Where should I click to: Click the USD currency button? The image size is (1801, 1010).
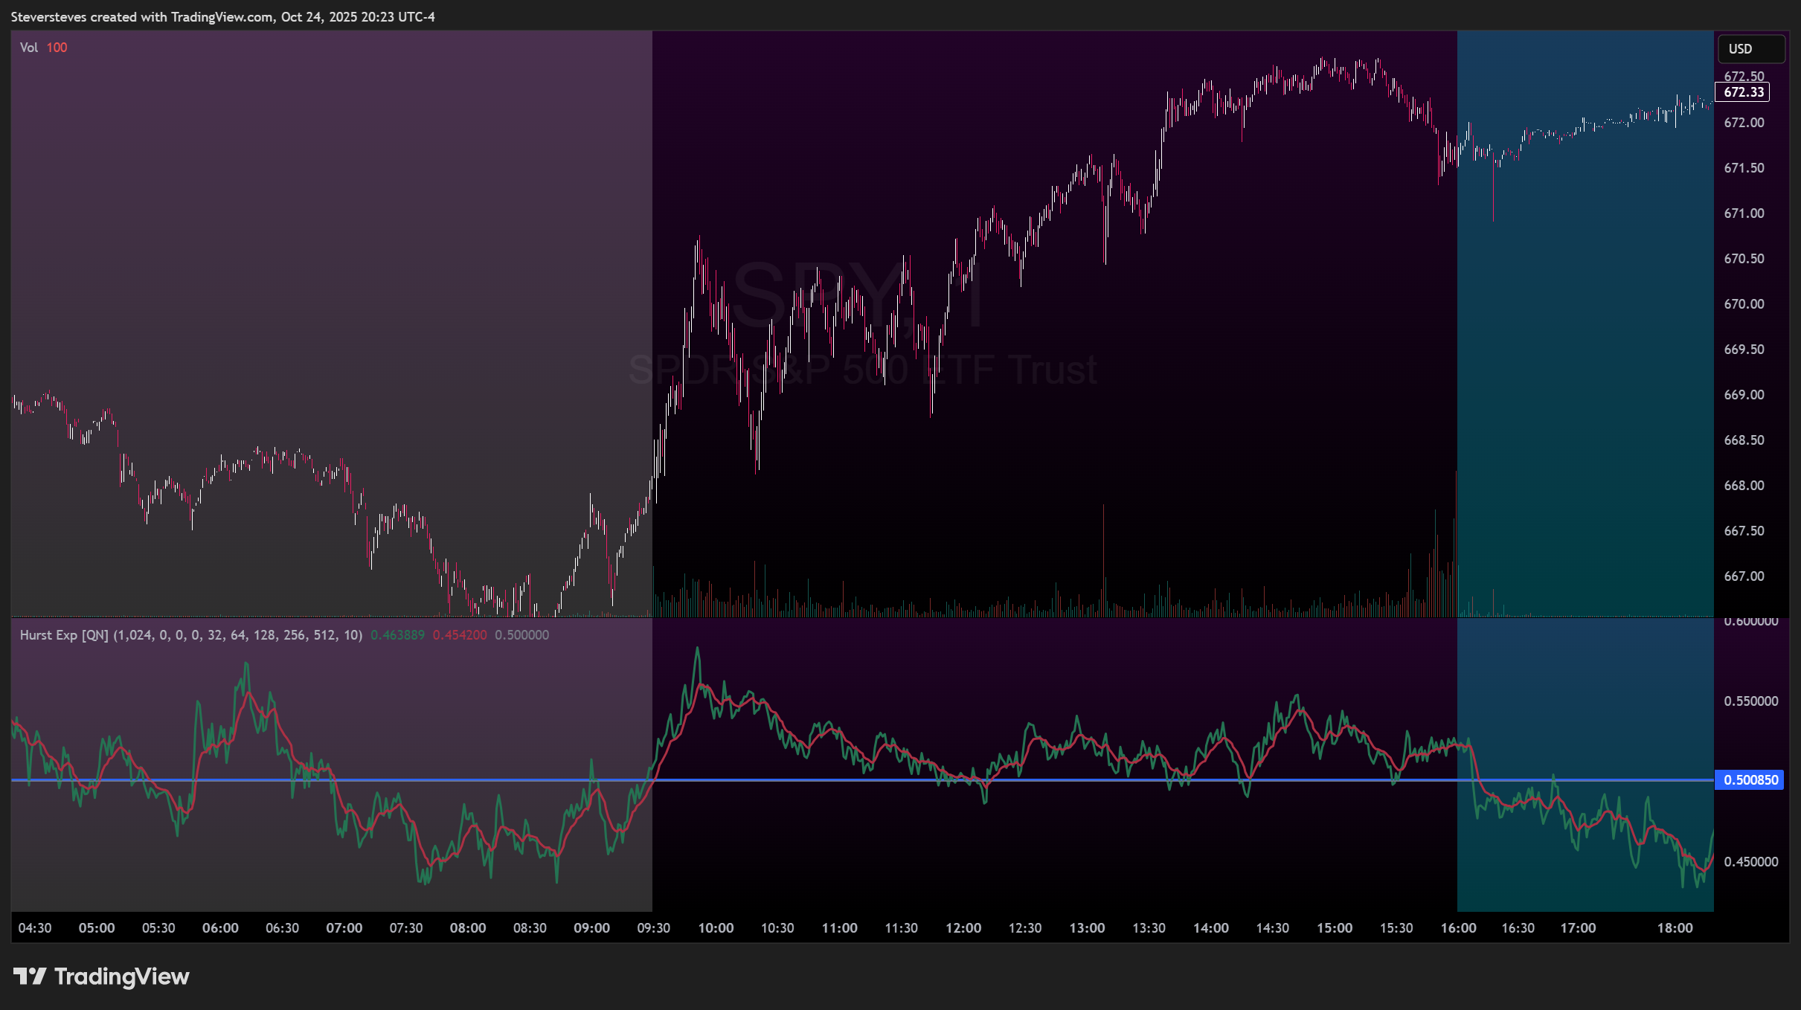(1751, 49)
